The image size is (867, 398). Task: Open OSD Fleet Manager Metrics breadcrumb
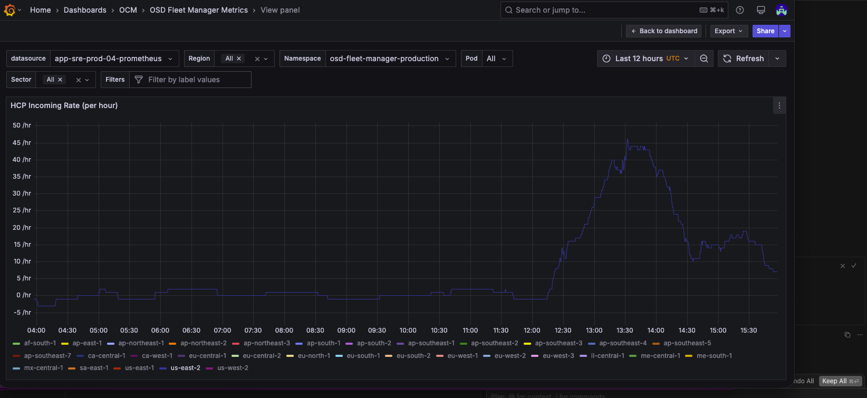[x=198, y=10]
